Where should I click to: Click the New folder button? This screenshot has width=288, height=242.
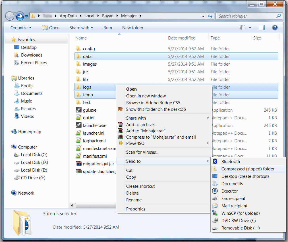pos(132,28)
